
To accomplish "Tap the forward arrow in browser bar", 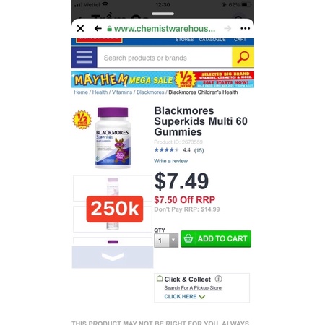I will (x=227, y=28).
